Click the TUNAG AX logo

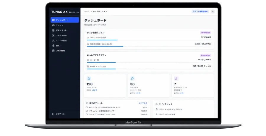click(x=59, y=12)
